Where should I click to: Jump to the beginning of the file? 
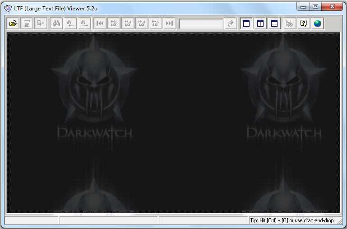click(100, 23)
